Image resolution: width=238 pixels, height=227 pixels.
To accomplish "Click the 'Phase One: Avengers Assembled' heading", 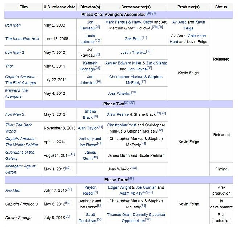I will tap(114, 15).
